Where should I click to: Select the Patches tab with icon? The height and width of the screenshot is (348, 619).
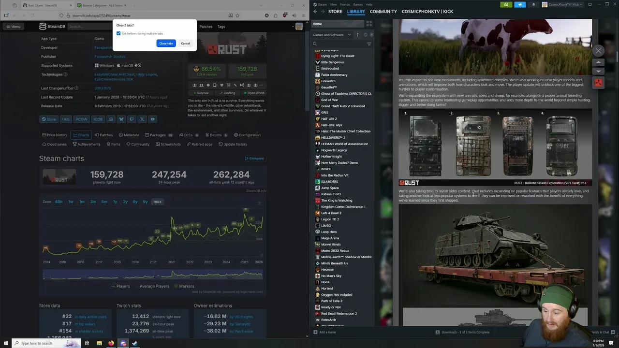[103, 135]
